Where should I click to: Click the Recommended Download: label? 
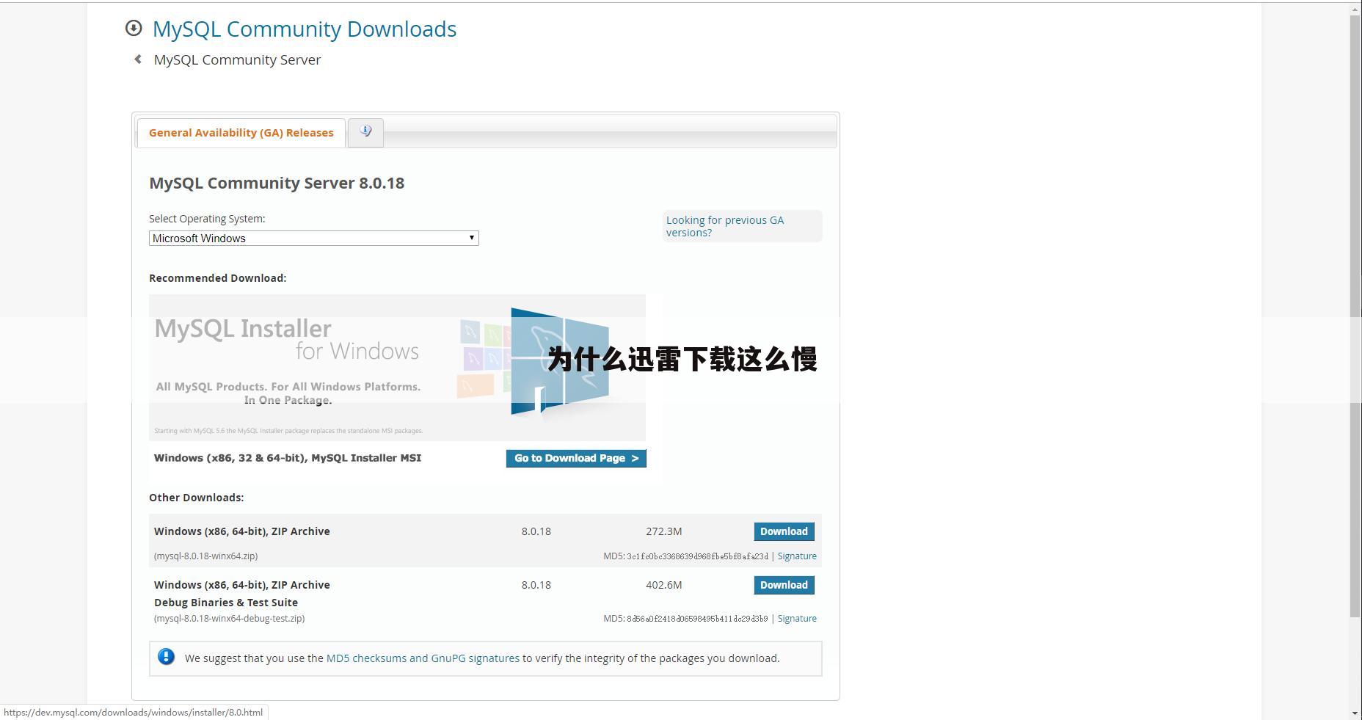pos(218,278)
